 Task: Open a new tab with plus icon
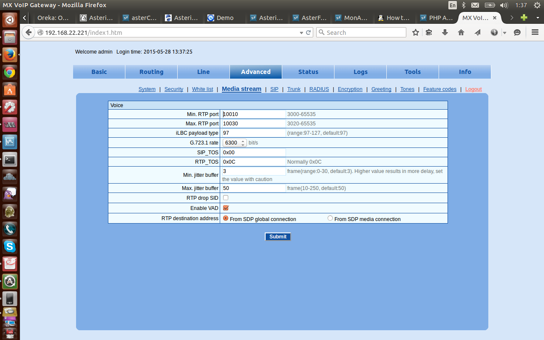(524, 18)
